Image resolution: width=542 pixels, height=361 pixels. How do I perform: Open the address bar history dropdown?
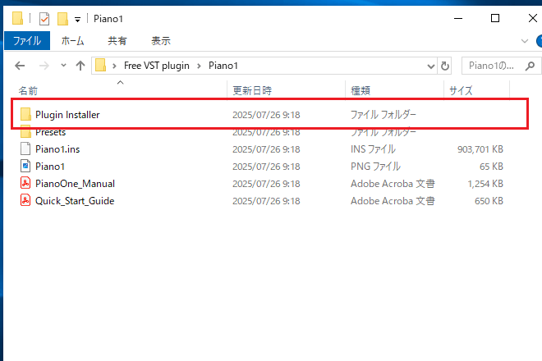pyautogui.click(x=430, y=66)
